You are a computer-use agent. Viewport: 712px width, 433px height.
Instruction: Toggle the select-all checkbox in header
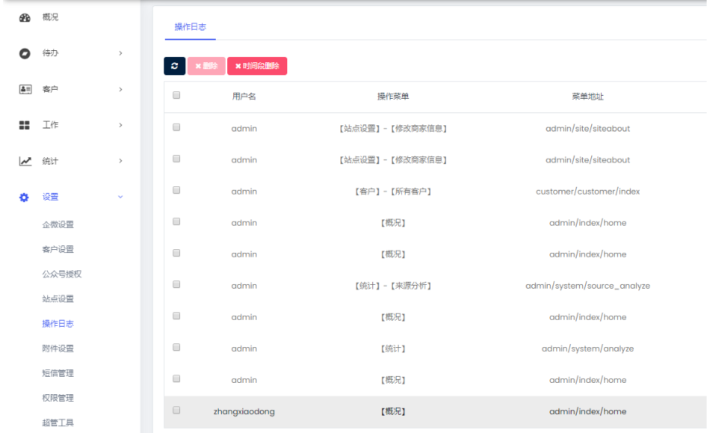pos(176,95)
